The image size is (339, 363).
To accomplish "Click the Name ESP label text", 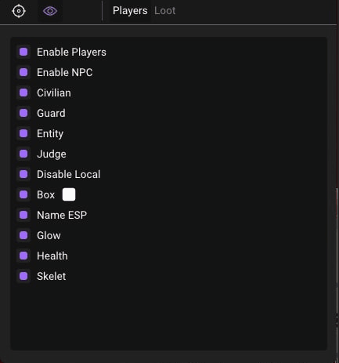I will (62, 215).
